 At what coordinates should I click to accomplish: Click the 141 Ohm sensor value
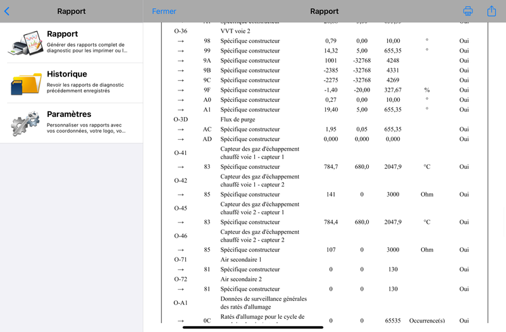tap(331, 195)
